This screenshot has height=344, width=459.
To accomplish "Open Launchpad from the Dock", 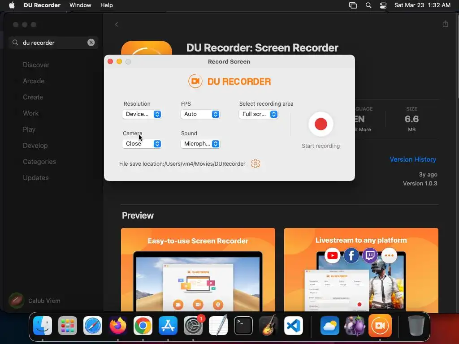I will (68, 326).
